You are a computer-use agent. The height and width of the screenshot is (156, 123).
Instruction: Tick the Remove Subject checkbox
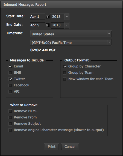point(10,124)
